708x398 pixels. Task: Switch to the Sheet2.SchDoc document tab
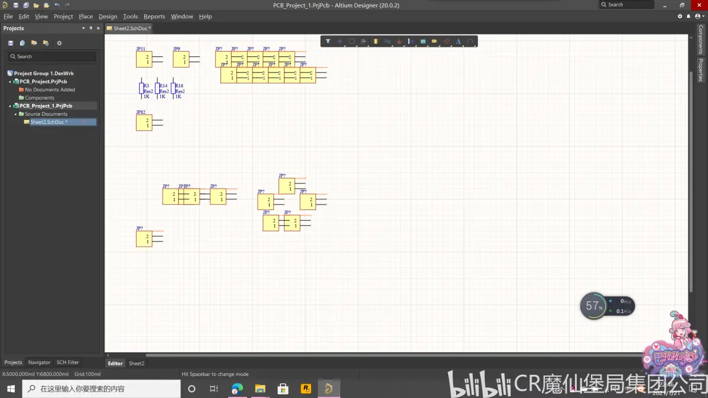129,28
